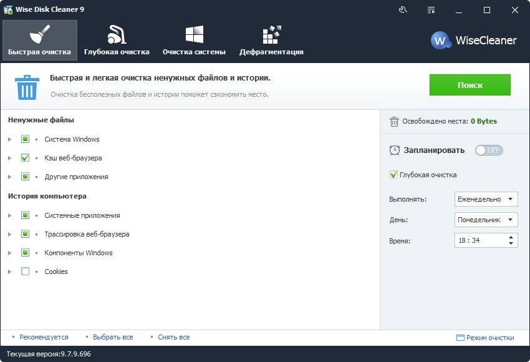Toggle the Запланировать OFF switch
Viewport: 530px width, 362px height.
coord(489,150)
